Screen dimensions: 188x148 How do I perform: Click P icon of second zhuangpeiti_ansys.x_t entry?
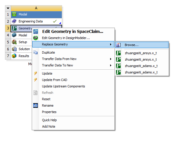click(118, 59)
